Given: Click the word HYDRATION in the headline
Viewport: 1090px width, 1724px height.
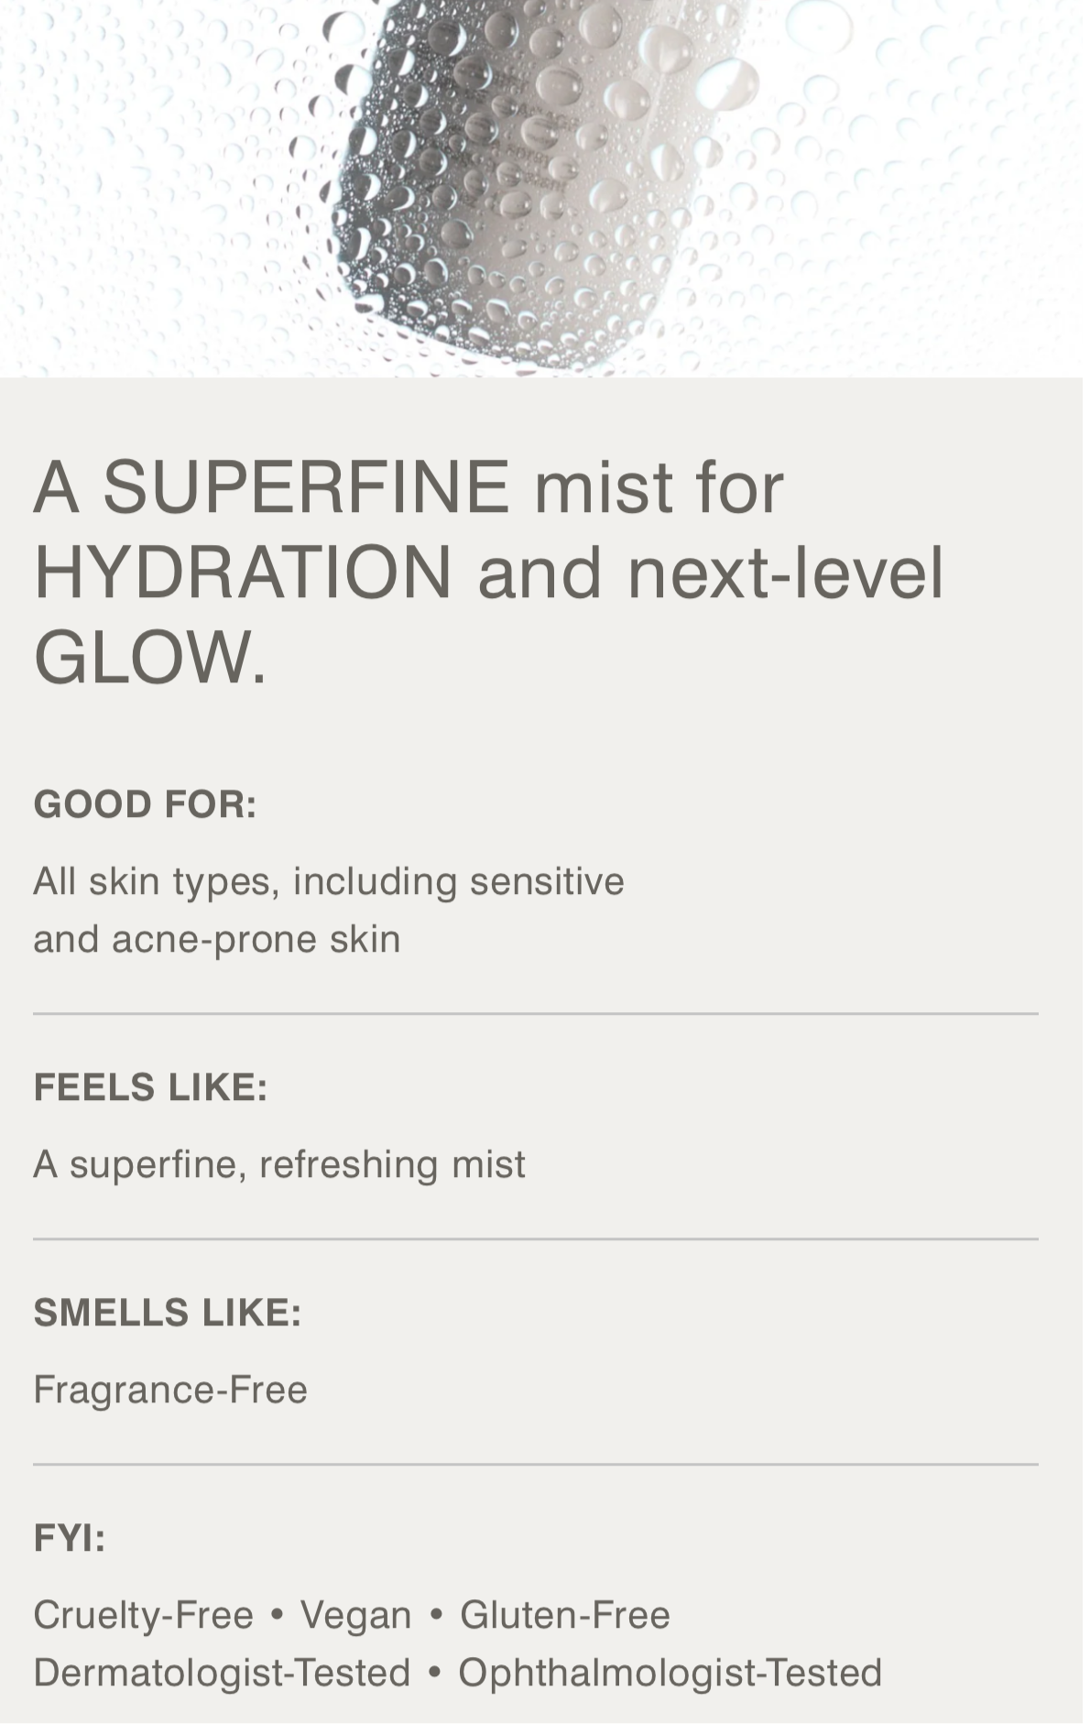Looking at the screenshot, I should click(x=243, y=573).
